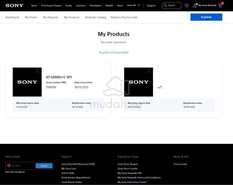Open See Our Locations link
This screenshot has height=185, width=233.
(x=15, y=172)
